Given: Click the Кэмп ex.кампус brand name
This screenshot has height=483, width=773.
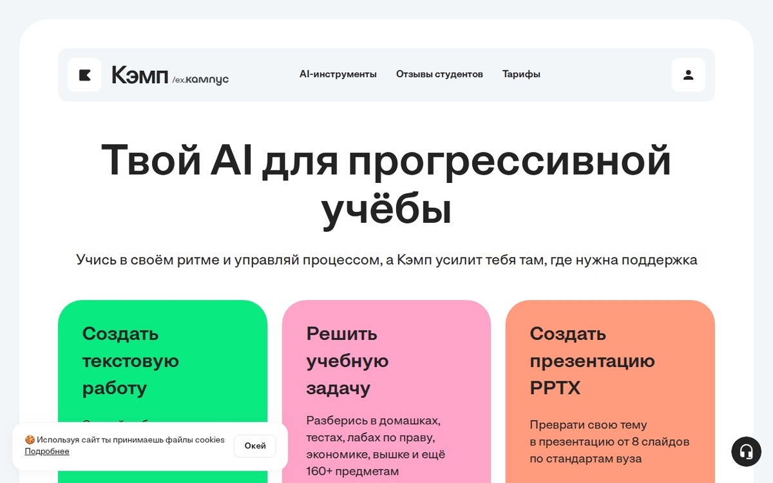Looking at the screenshot, I should tap(170, 75).
